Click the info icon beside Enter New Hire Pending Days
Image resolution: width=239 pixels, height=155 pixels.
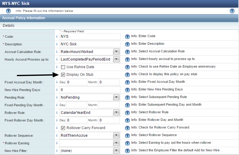tap(127, 90)
